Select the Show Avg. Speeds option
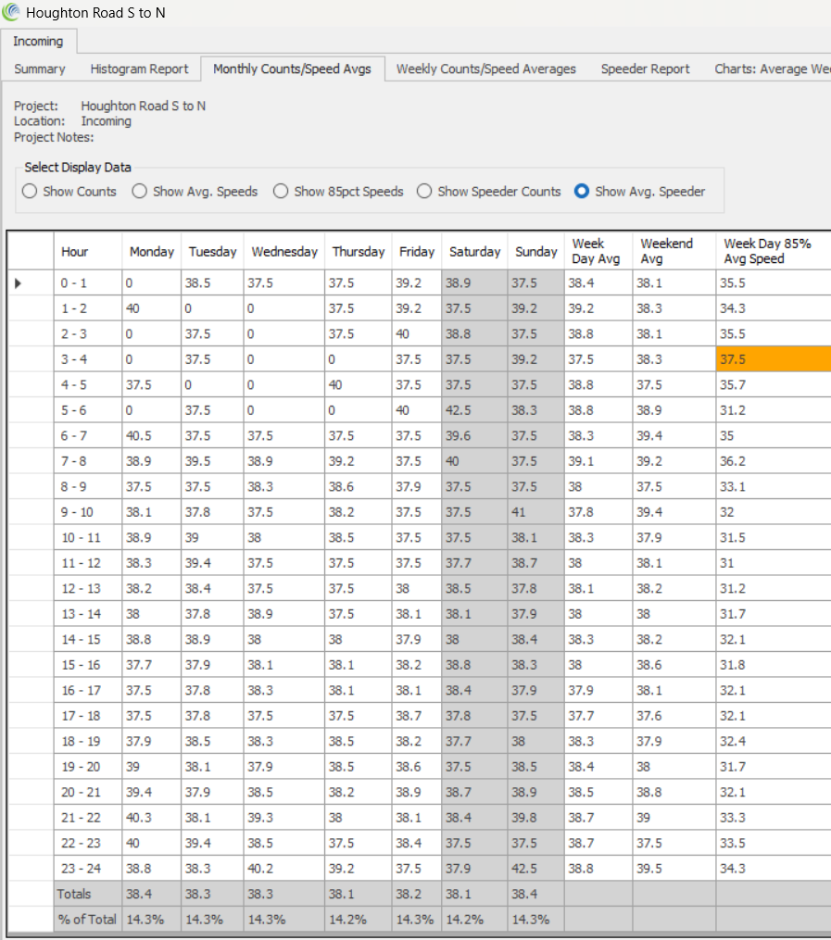The width and height of the screenshot is (831, 940). click(x=140, y=192)
